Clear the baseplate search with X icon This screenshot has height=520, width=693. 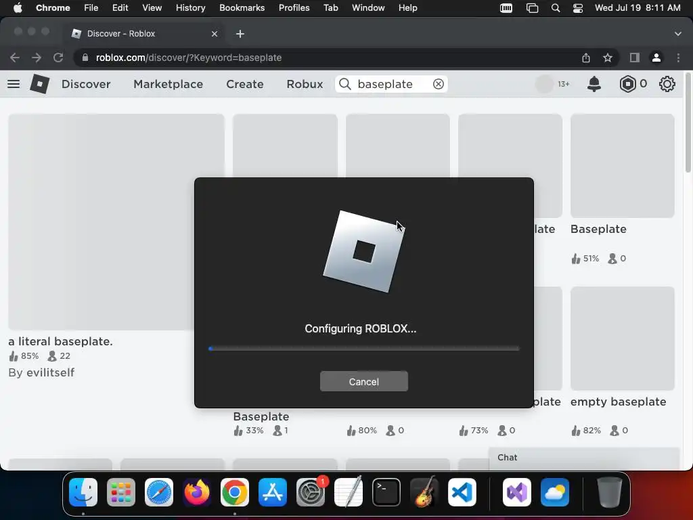point(438,84)
